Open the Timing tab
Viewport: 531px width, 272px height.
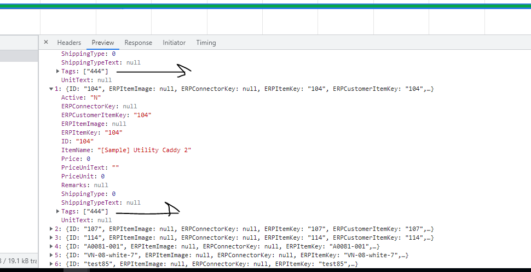[x=206, y=43]
